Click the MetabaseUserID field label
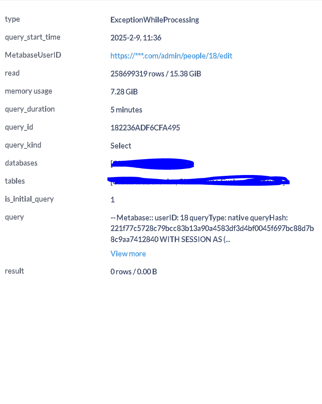 (x=33, y=55)
